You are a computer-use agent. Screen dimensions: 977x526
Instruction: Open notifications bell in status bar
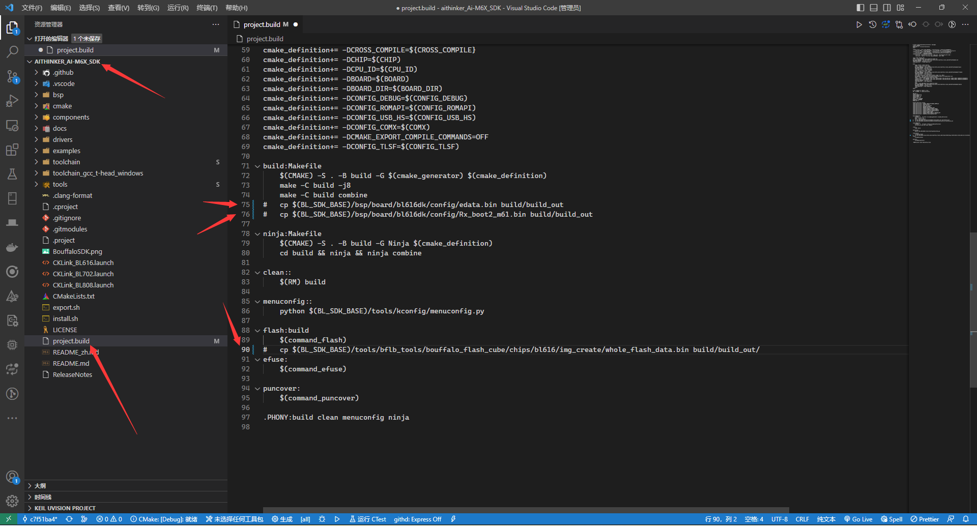(x=966, y=519)
